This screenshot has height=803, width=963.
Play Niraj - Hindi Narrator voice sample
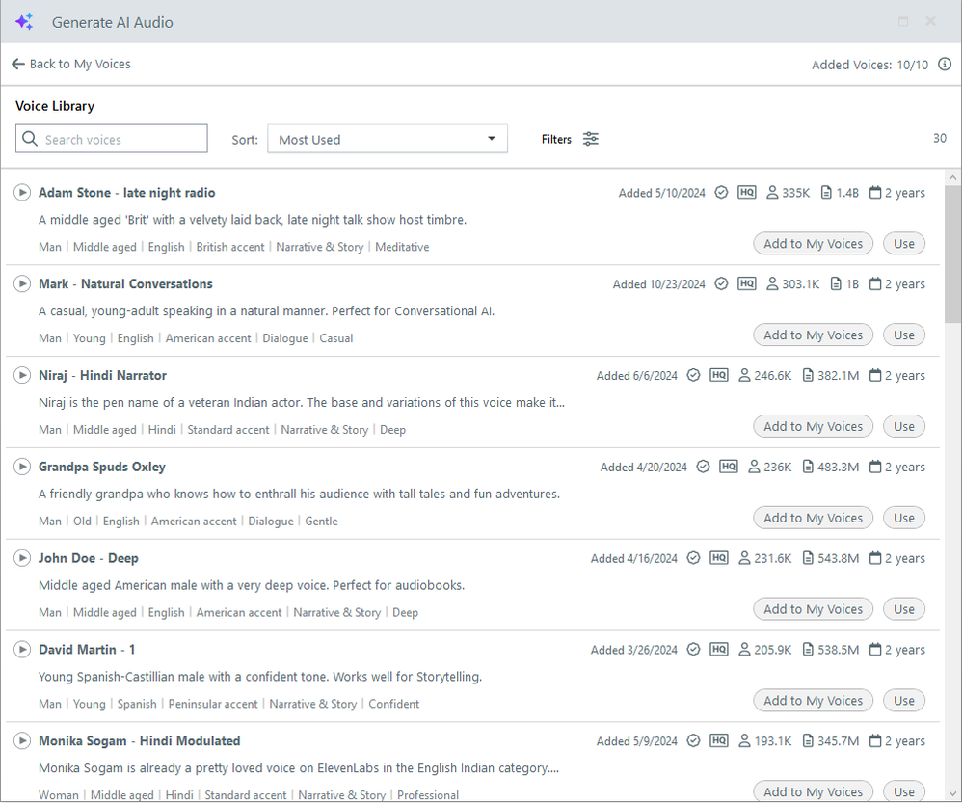pyautogui.click(x=22, y=376)
